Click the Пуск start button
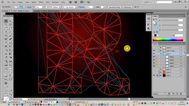This screenshot has width=189, height=106. [x=3, y=102]
